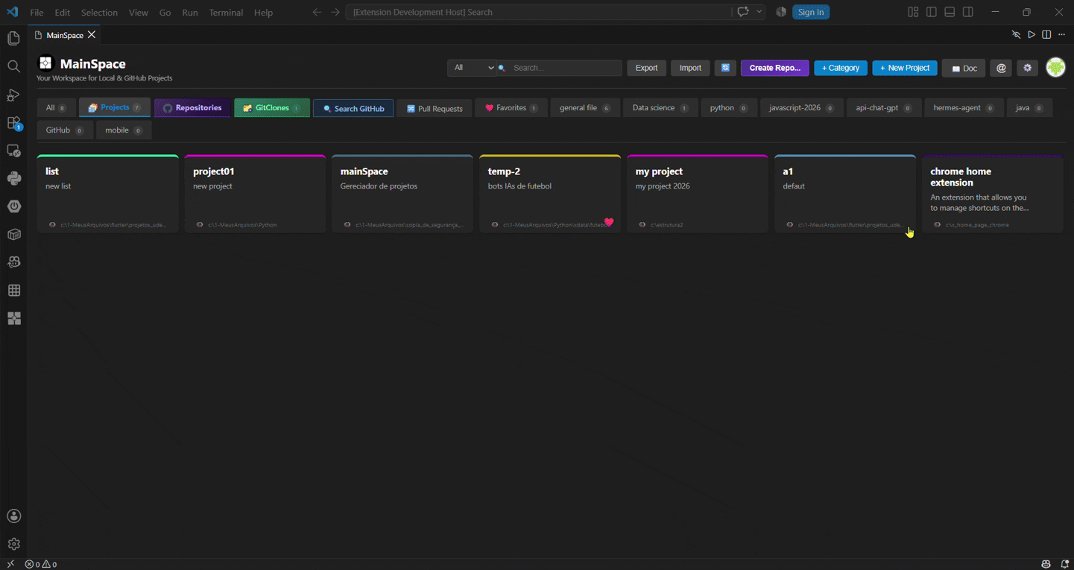Open the Terminal menu
The height and width of the screenshot is (570, 1074).
coord(226,13)
